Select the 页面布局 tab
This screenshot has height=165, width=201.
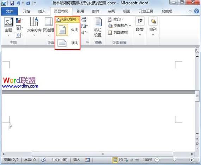[61, 11]
